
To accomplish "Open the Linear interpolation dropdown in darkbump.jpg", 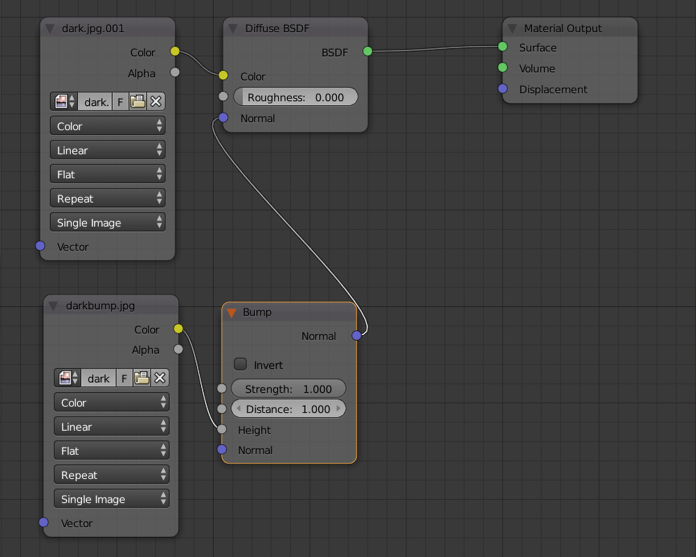I will pos(111,427).
